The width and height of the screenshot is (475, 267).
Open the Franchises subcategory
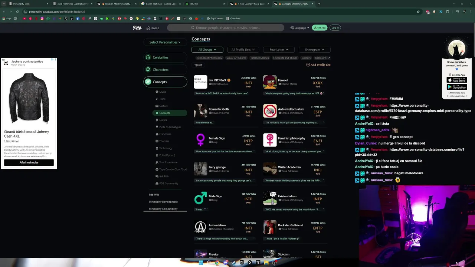[163, 134]
